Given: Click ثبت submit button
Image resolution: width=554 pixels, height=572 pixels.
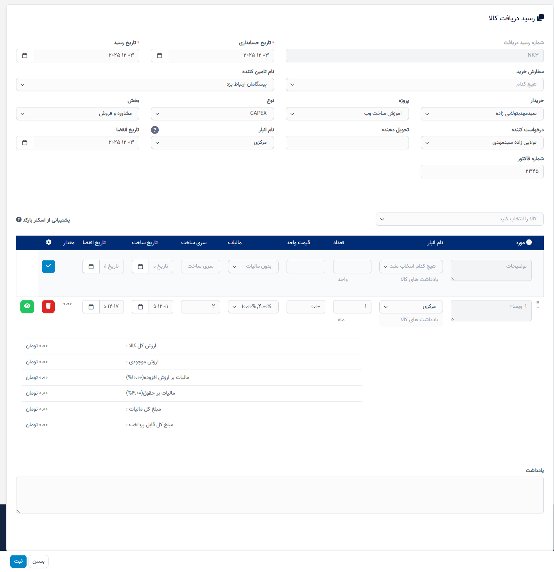Looking at the screenshot, I should (x=18, y=561).
